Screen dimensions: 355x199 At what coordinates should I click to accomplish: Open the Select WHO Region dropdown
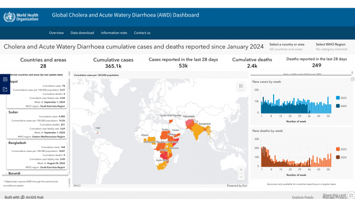click(x=331, y=47)
